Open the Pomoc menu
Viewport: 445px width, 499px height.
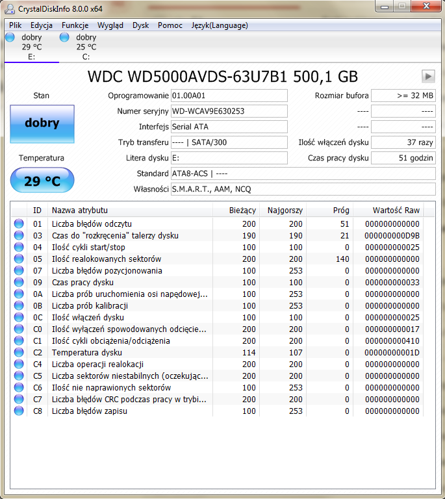coord(170,25)
